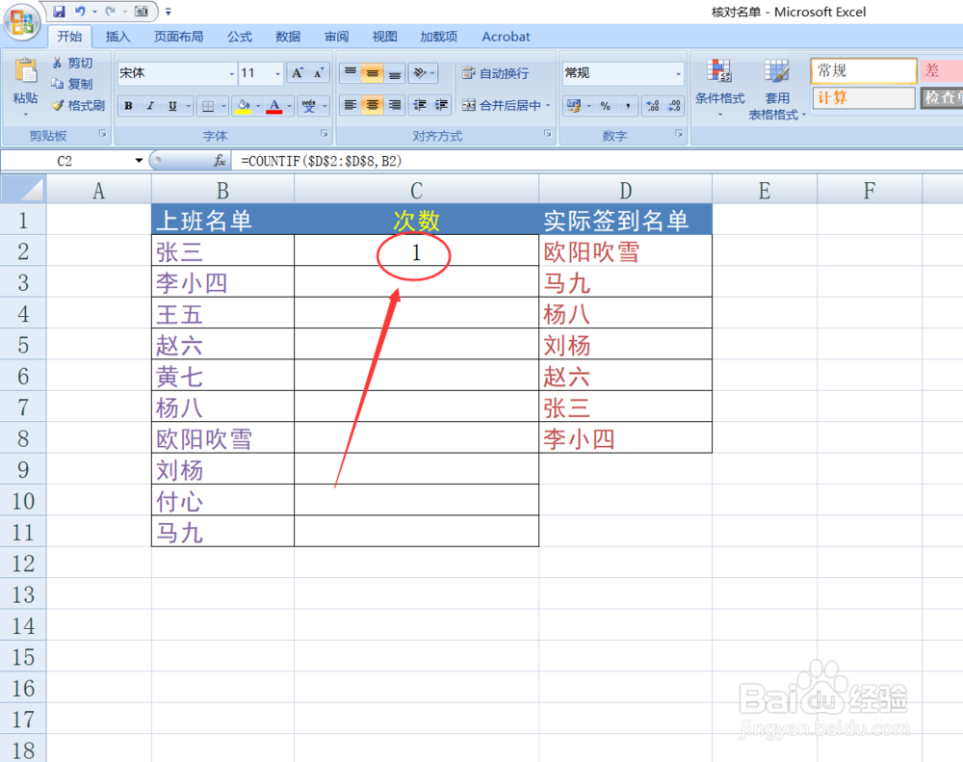Toggle bold formatting
This screenshot has height=762, width=963.
coord(128,104)
